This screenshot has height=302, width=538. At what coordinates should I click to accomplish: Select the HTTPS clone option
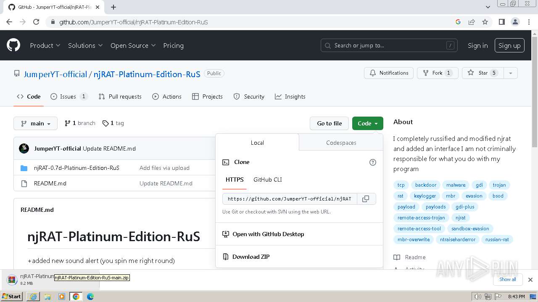pyautogui.click(x=235, y=180)
